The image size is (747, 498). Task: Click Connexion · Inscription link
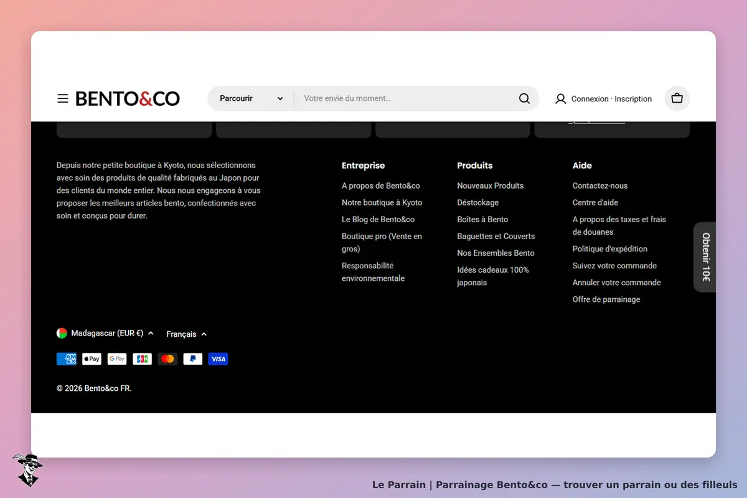pos(611,99)
